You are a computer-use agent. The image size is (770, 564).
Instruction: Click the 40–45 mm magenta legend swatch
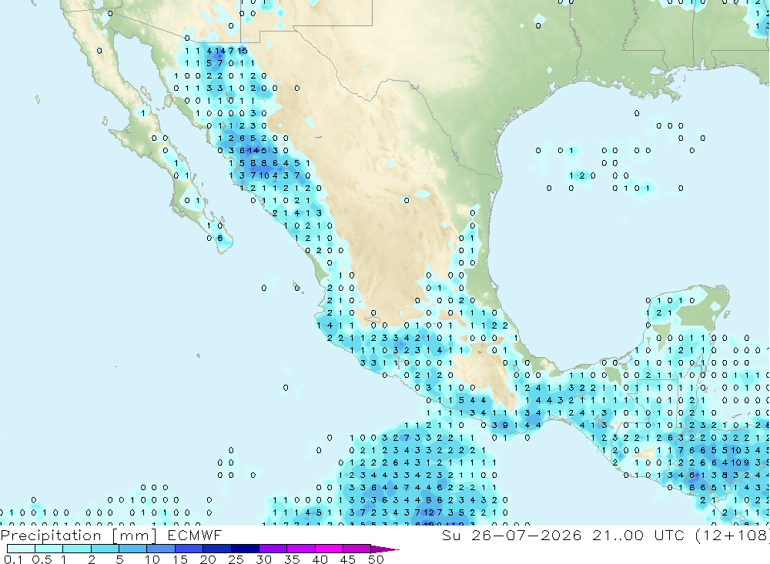point(329,549)
